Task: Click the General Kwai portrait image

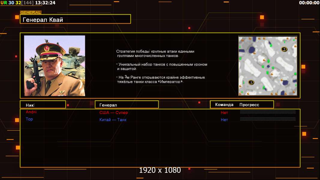Action: 55,66
